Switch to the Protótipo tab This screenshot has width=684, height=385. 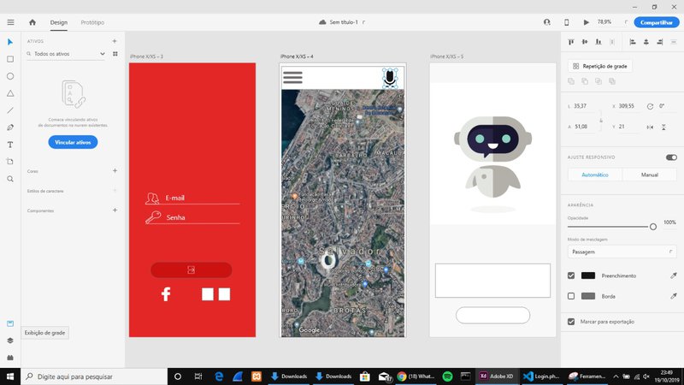(x=93, y=22)
